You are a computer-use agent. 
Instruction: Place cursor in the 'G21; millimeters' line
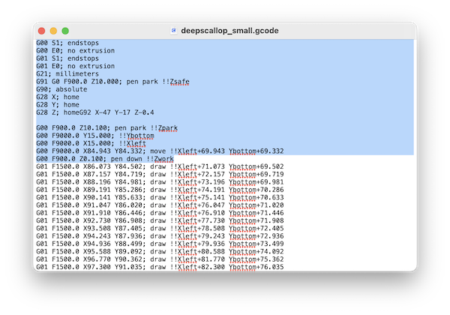[68, 73]
